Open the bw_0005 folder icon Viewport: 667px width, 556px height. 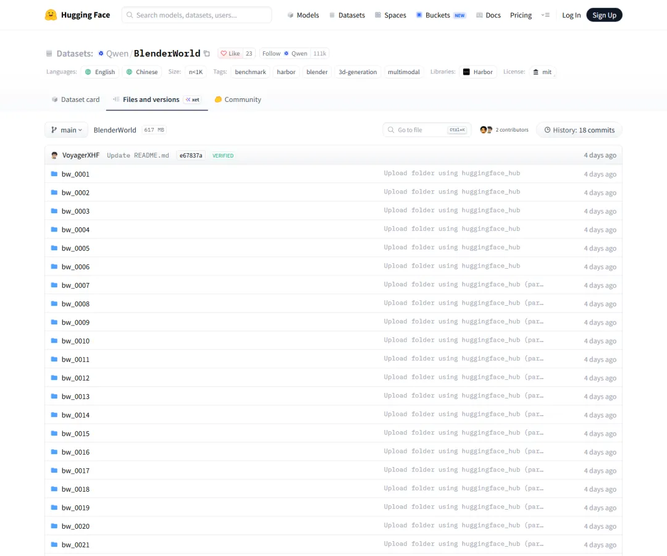pos(54,248)
